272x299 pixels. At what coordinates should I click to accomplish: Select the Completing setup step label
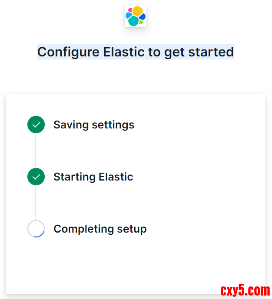100,229
